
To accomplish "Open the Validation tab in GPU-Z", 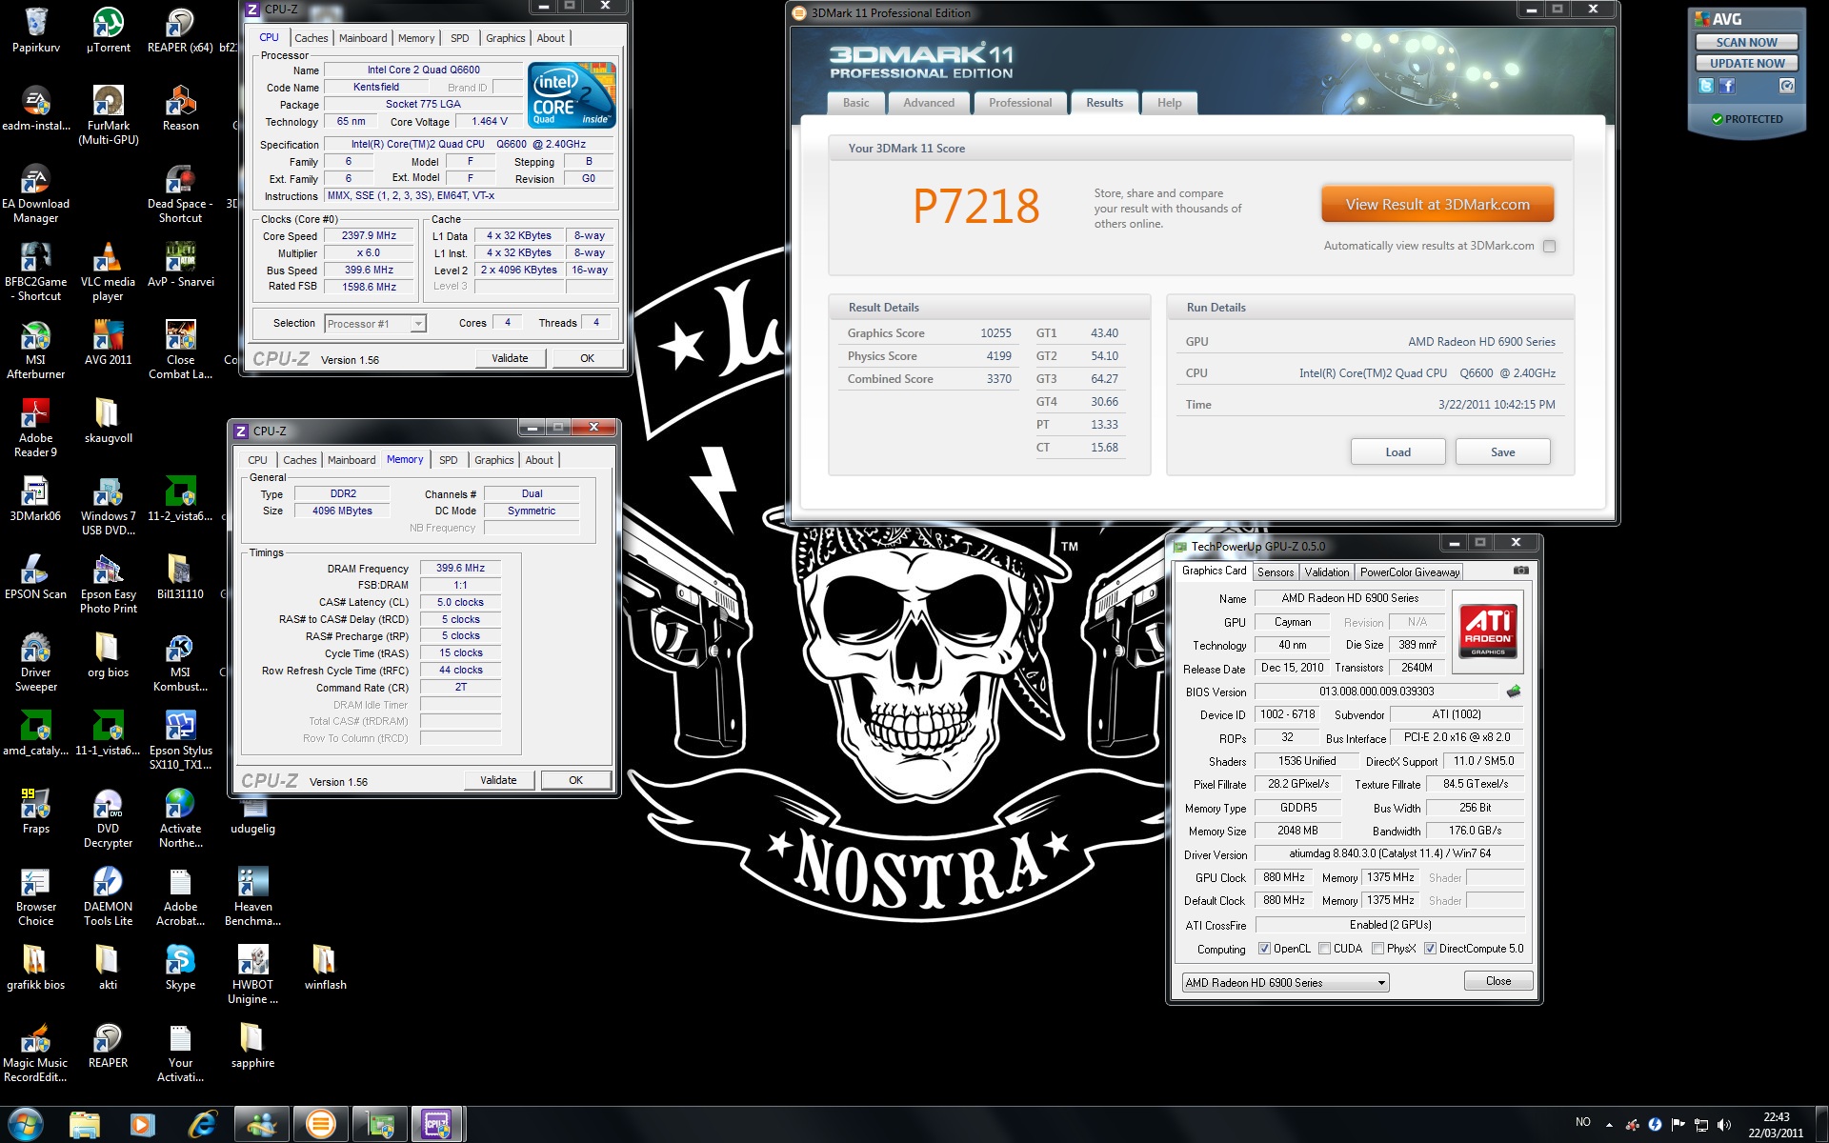I will [1326, 572].
